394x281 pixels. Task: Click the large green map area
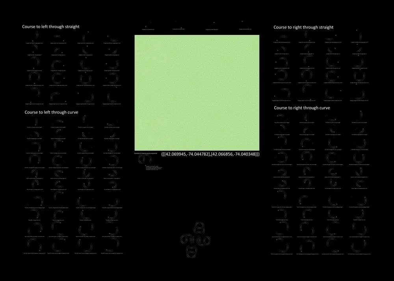click(197, 92)
